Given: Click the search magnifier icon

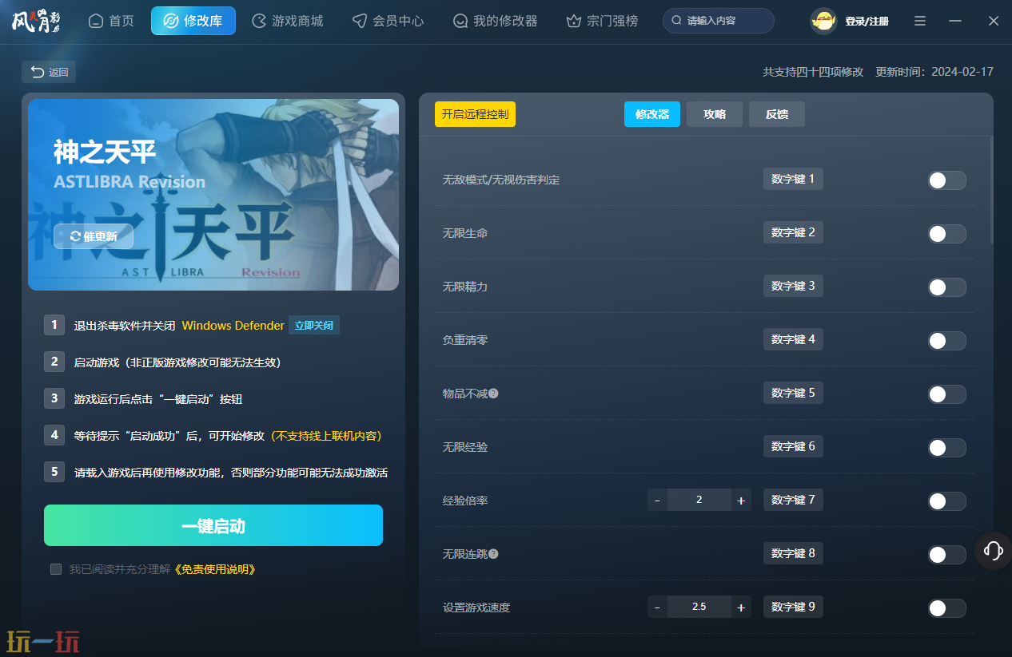Looking at the screenshot, I should [x=677, y=21].
